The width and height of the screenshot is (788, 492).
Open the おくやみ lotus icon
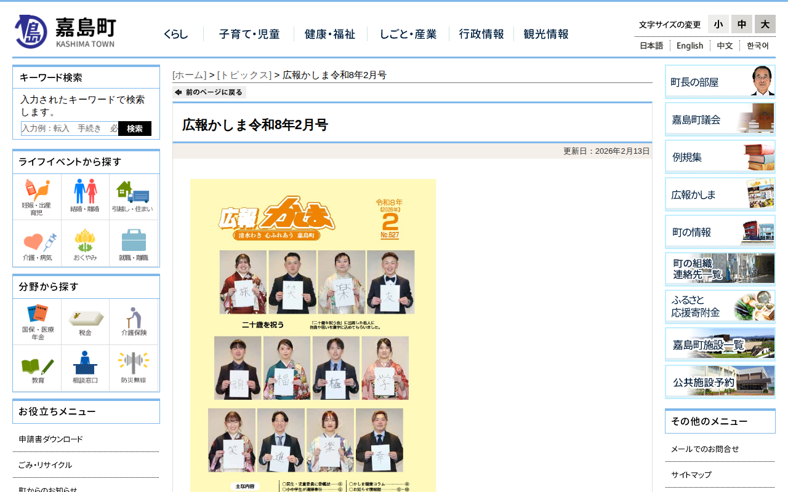point(85,244)
